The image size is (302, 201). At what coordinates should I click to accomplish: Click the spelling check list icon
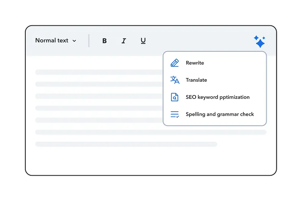pyautogui.click(x=175, y=115)
